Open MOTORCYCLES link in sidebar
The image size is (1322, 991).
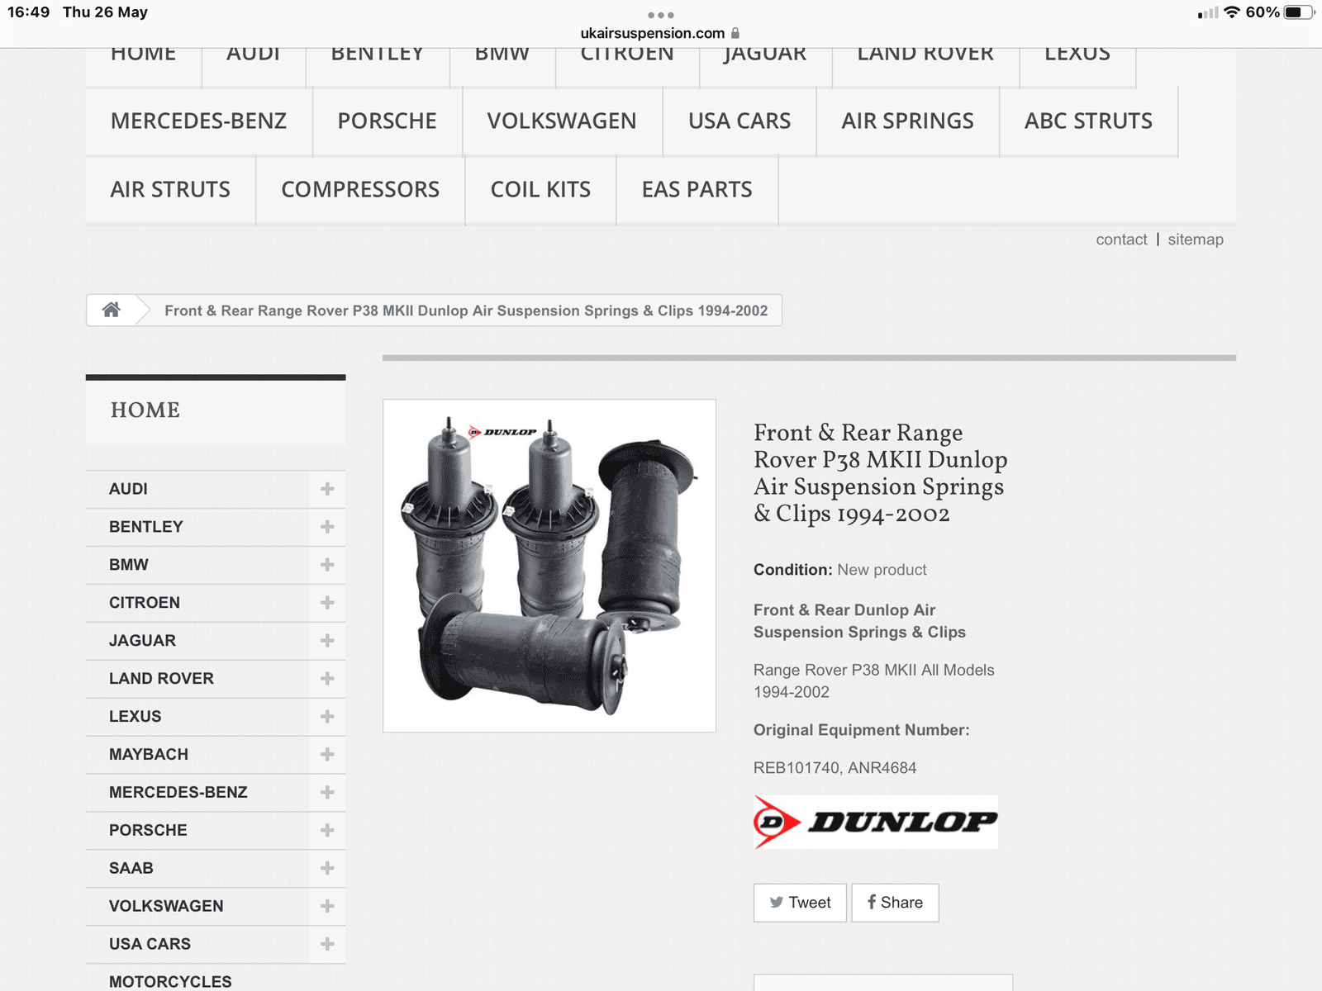click(x=170, y=981)
